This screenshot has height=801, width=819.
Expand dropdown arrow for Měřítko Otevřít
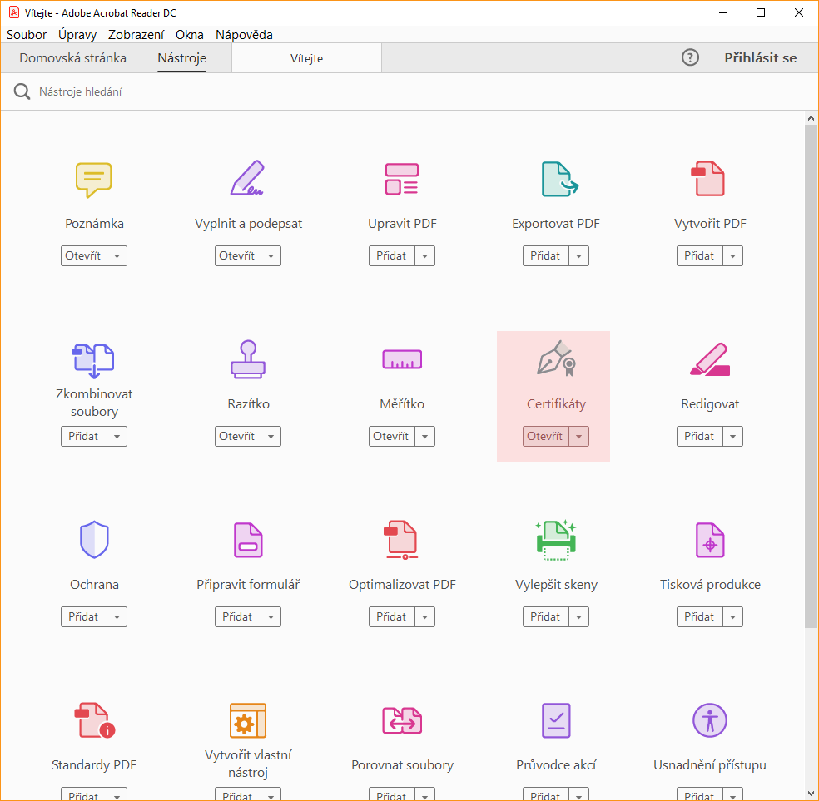click(425, 436)
